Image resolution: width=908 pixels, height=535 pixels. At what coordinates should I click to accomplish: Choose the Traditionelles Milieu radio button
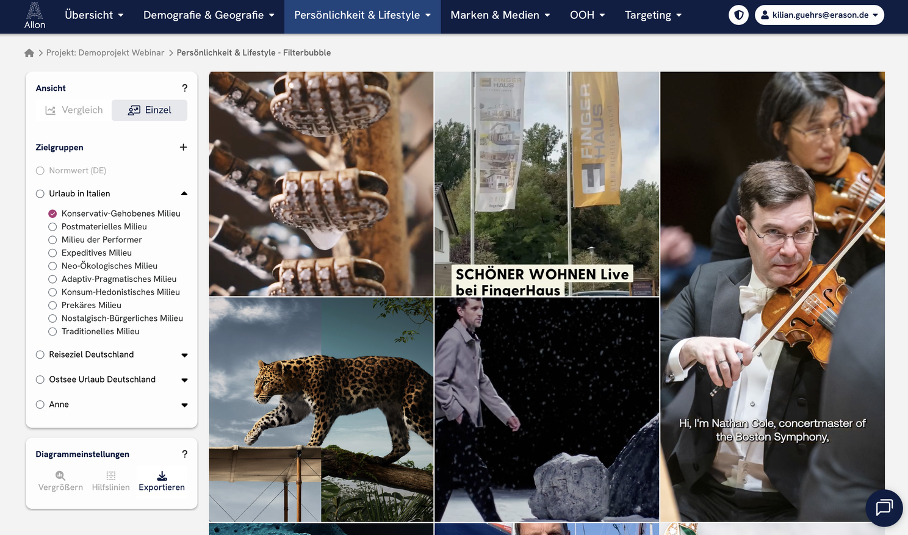coord(52,332)
